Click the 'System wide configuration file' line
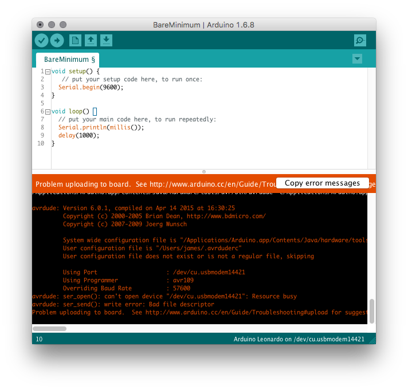Image resolution: width=408 pixels, height=390 pixels. point(215,240)
